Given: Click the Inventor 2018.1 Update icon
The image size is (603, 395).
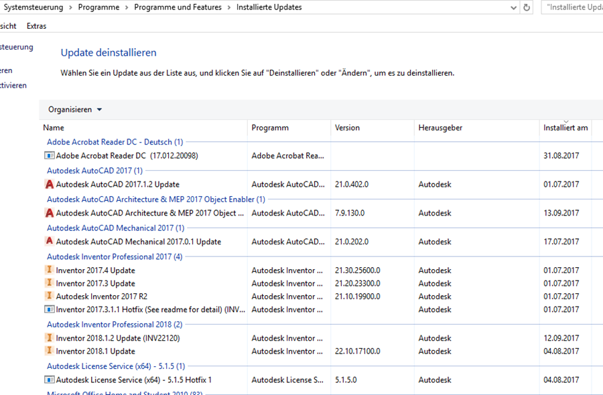Looking at the screenshot, I should coord(49,351).
